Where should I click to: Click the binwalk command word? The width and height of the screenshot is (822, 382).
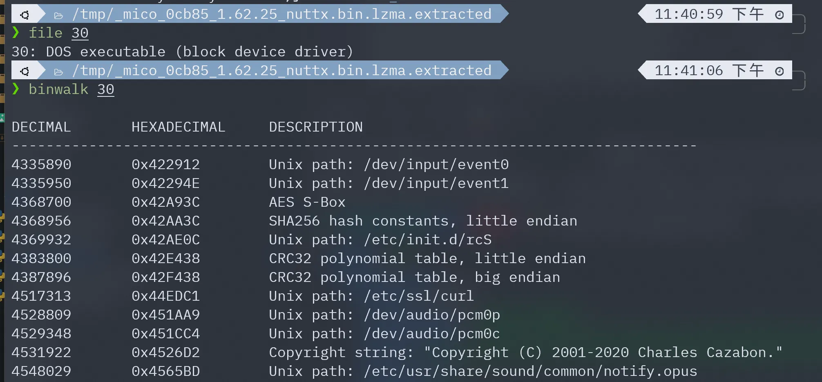tap(58, 89)
